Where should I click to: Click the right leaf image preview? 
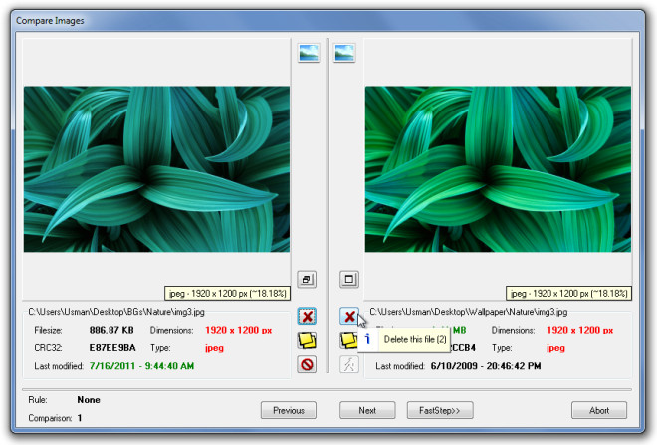(x=498, y=169)
